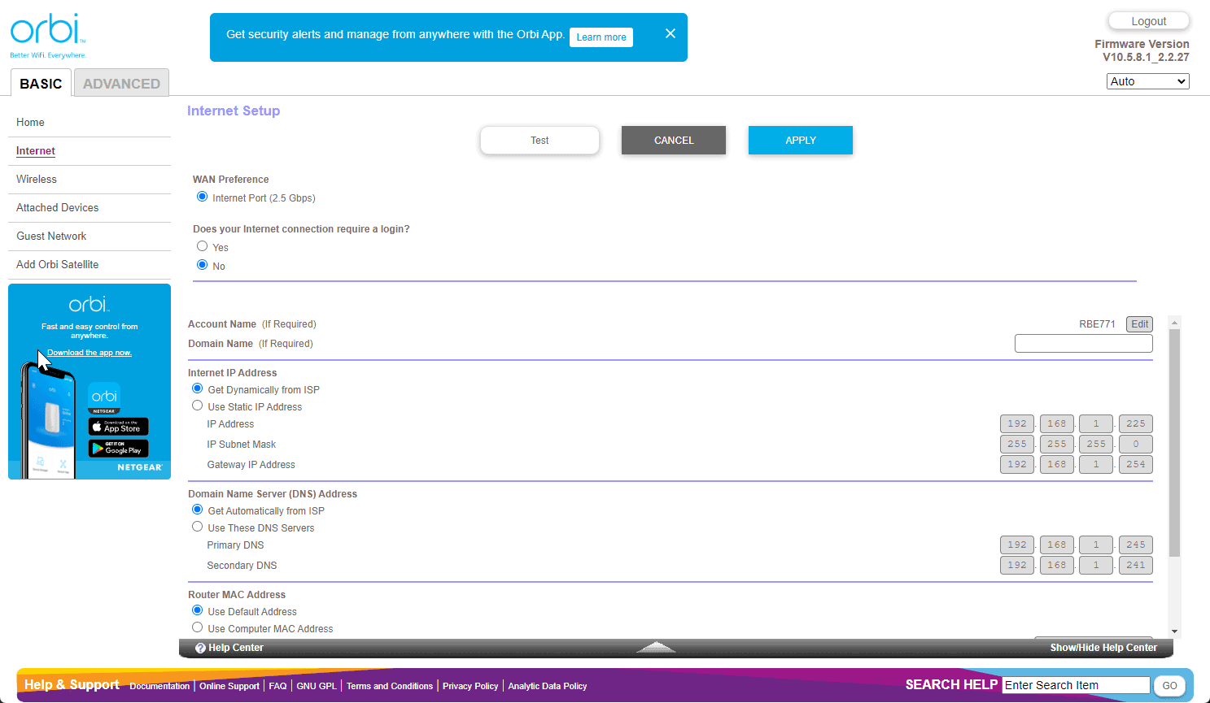Select Use These DNS Servers option
Screen dimensions: 1210x703
pyautogui.click(x=198, y=527)
